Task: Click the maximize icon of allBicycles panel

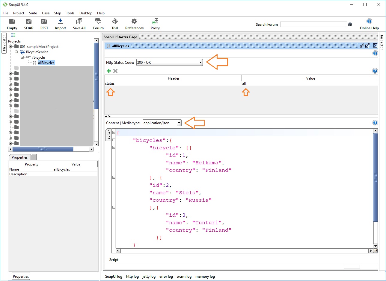Action: (x=367, y=46)
